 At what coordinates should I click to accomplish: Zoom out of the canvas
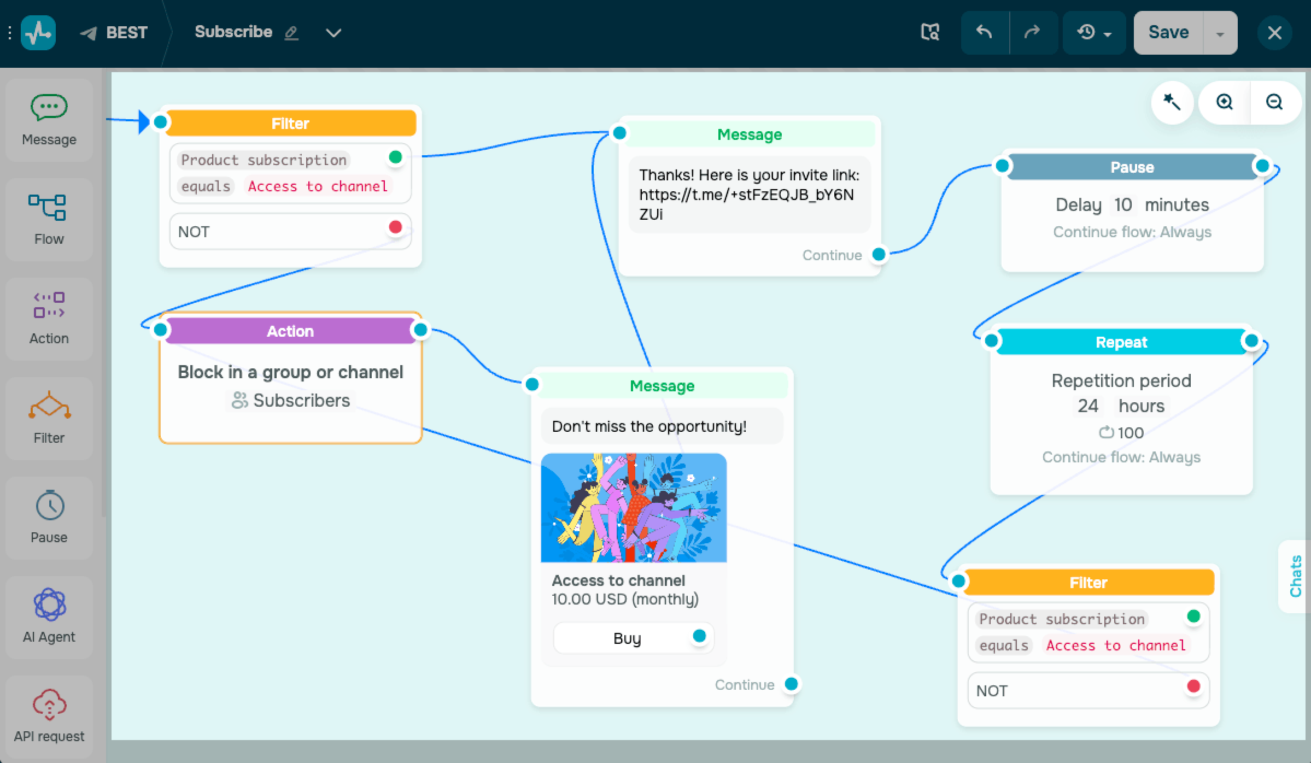(x=1274, y=102)
